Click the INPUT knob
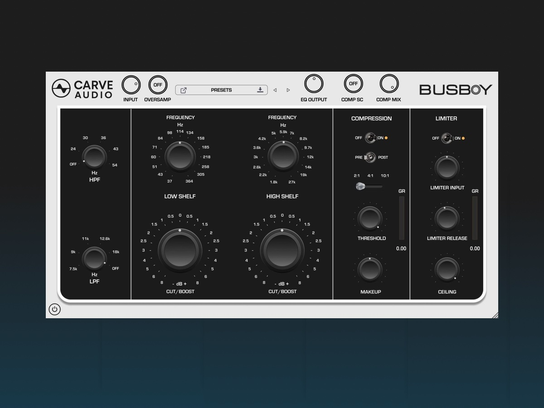This screenshot has width=544, height=408. 131,85
